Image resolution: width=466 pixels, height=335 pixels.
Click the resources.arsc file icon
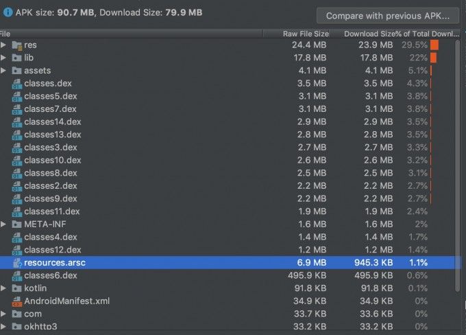17,262
